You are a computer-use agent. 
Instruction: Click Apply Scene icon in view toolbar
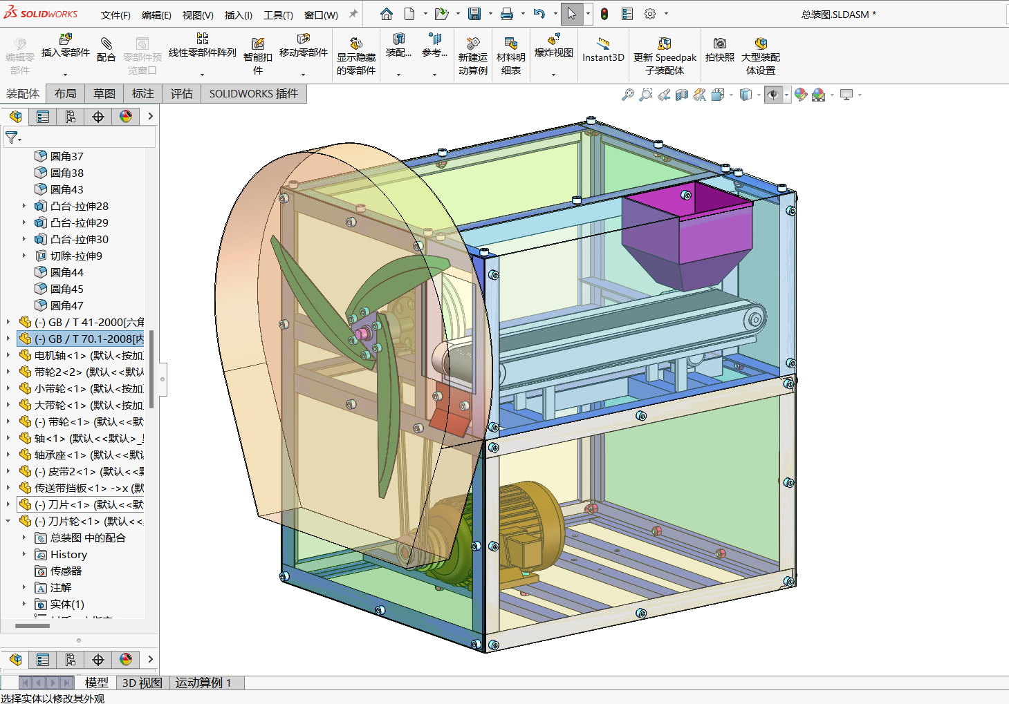coord(819,95)
